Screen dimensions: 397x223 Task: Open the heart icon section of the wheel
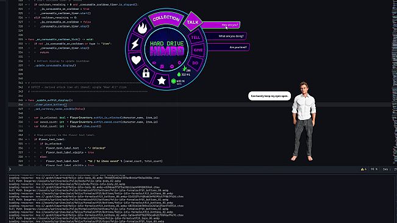(136, 60)
